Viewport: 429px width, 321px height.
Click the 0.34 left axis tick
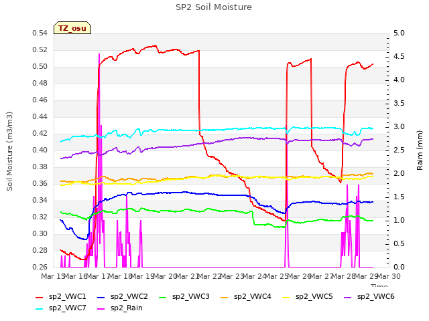click(40, 201)
